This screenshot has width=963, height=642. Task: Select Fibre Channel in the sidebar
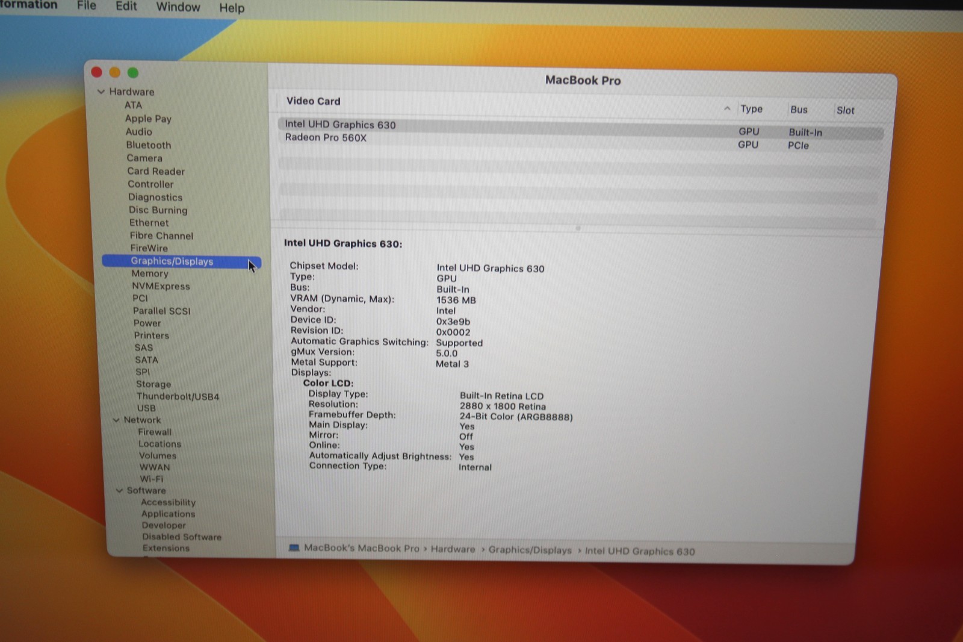click(161, 235)
